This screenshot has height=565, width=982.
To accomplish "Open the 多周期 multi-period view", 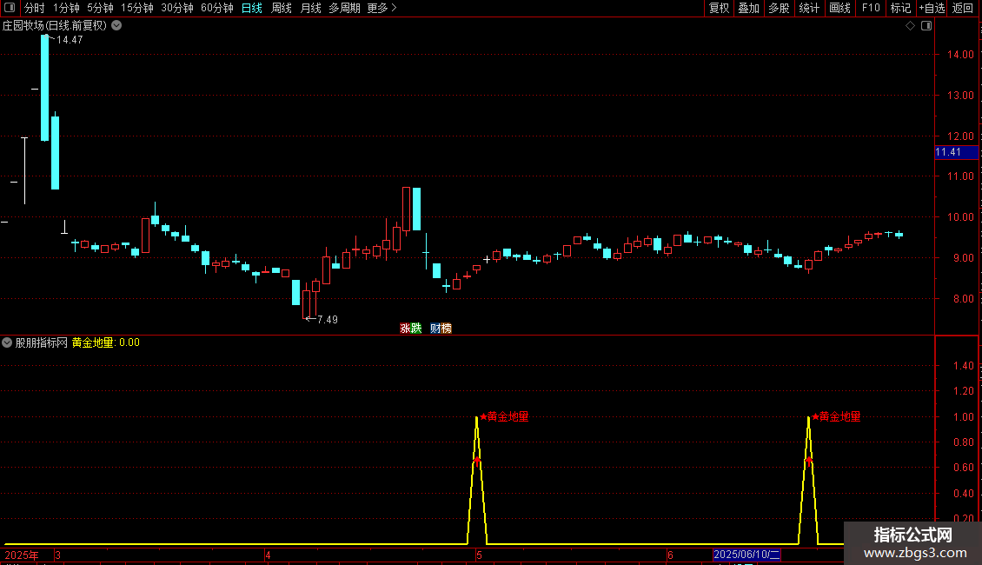I will tap(344, 8).
